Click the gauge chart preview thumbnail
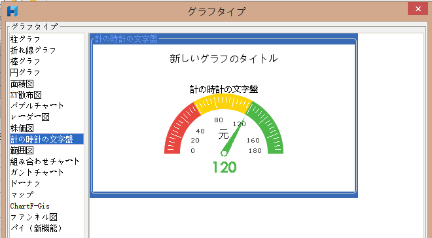Screen dimensions: 432x238 [x=224, y=116]
